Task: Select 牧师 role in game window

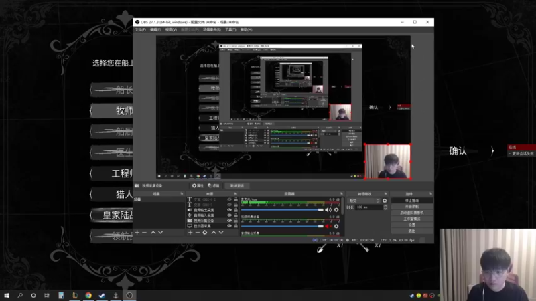Action: click(112, 111)
